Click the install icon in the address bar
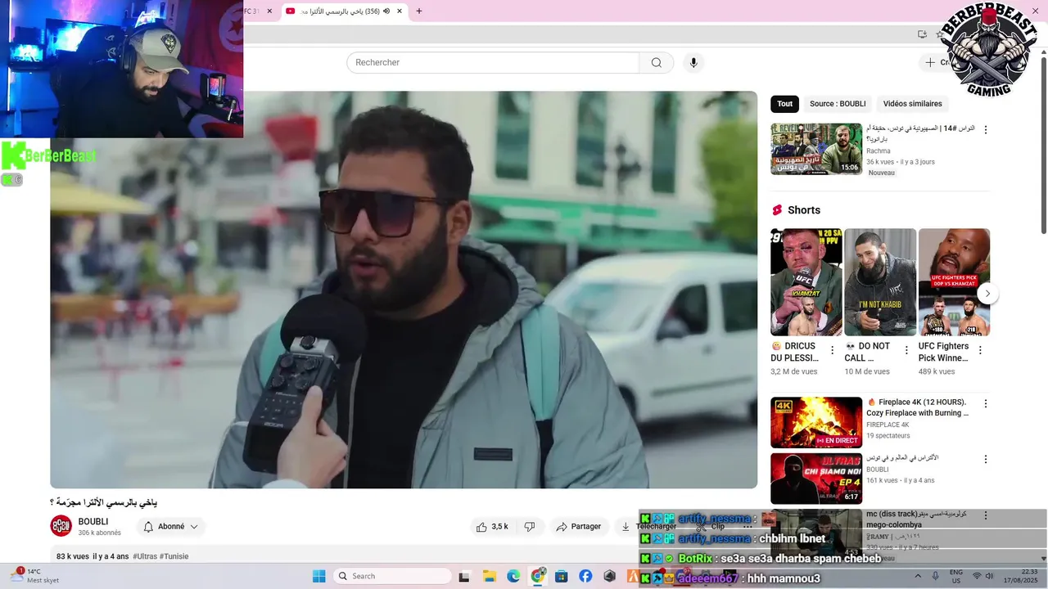The image size is (1048, 589). pos(922,34)
